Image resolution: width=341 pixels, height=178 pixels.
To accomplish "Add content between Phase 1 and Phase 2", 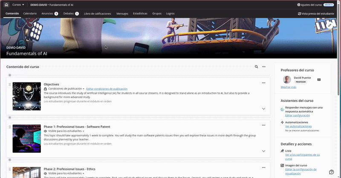I will pos(10,160).
